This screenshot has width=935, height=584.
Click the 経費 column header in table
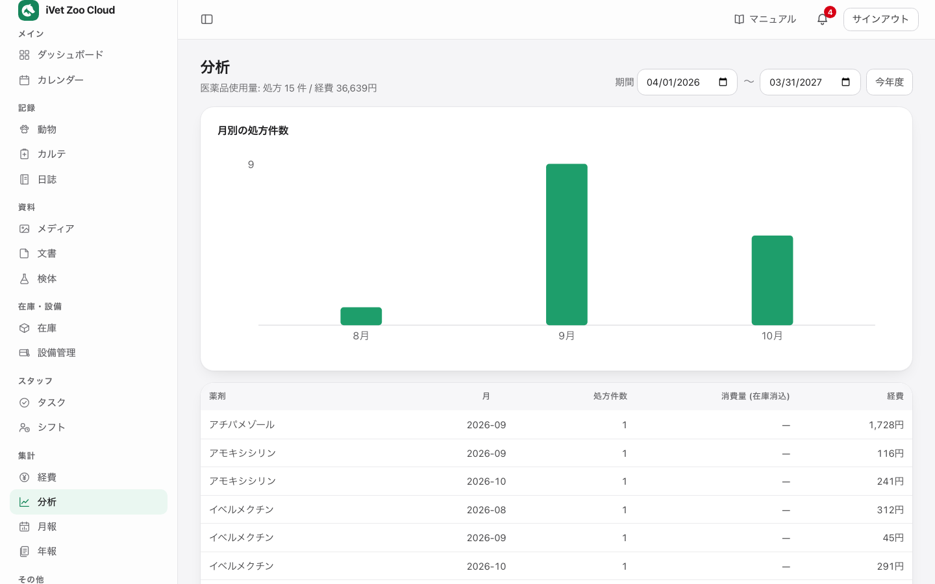point(895,396)
